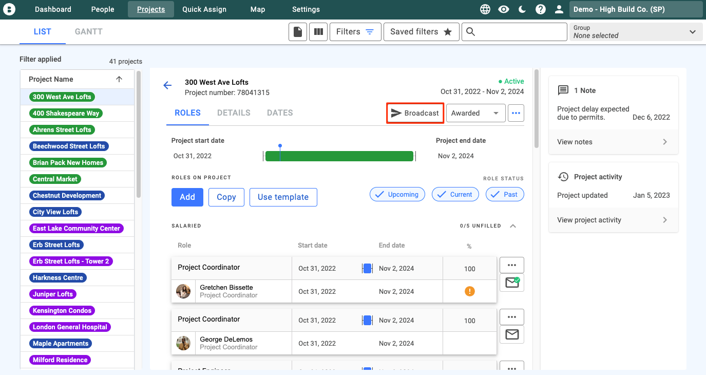Click the envelope icon for George DeLemos's role
Image resolution: width=706 pixels, height=375 pixels.
pyautogui.click(x=512, y=334)
